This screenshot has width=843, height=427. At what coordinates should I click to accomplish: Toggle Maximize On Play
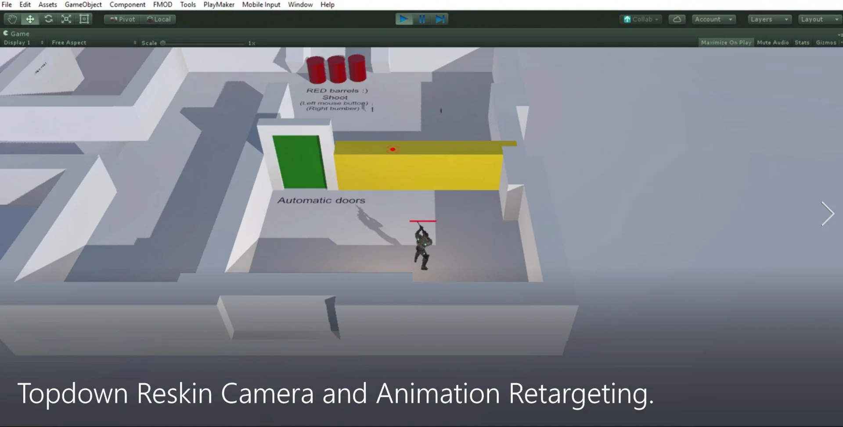click(x=726, y=43)
